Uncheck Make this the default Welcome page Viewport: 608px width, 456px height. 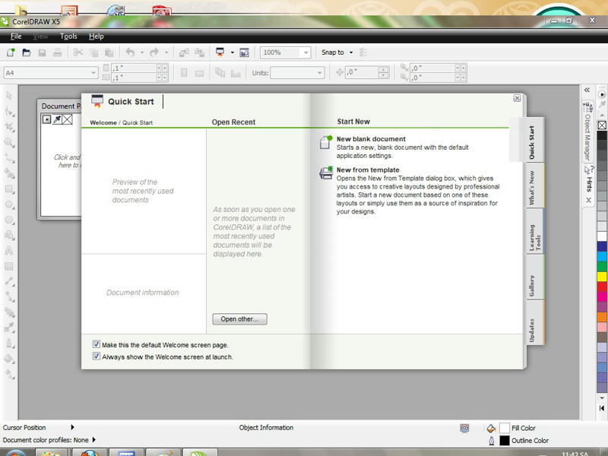(x=97, y=344)
